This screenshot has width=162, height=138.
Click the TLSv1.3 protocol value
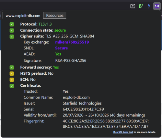(45, 24)
